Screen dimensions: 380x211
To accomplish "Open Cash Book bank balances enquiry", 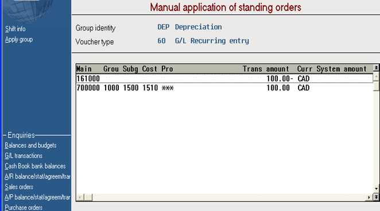I will 35,166.
